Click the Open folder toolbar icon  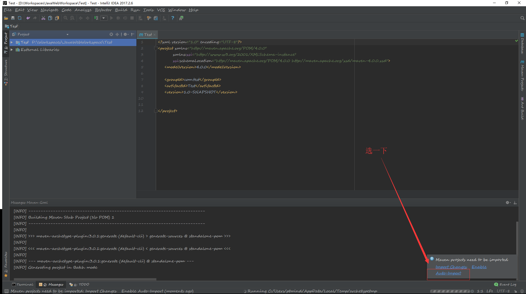[6, 18]
